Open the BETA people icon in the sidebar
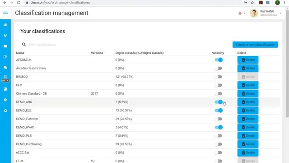The image size is (289, 163). [x=5, y=78]
